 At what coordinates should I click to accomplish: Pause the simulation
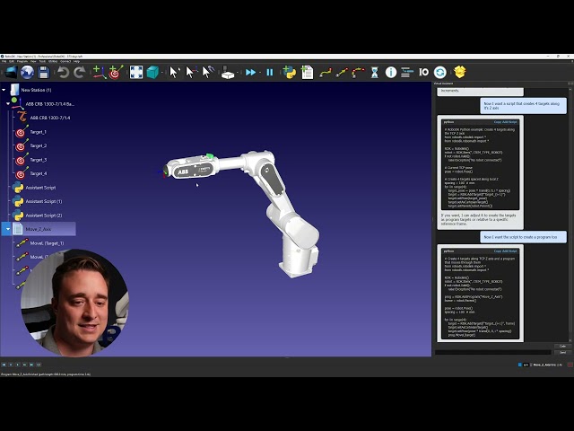(x=270, y=72)
